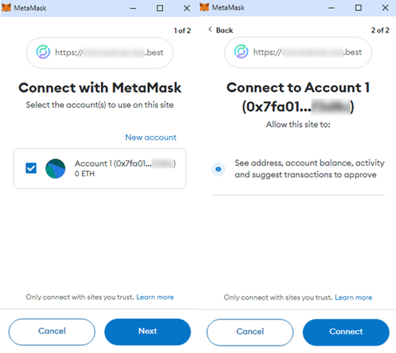The height and width of the screenshot is (353, 396).
Task: Open Learn more link in right window
Action: (x=353, y=297)
